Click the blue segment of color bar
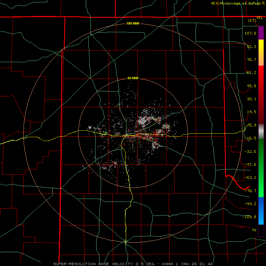 [261, 211]
